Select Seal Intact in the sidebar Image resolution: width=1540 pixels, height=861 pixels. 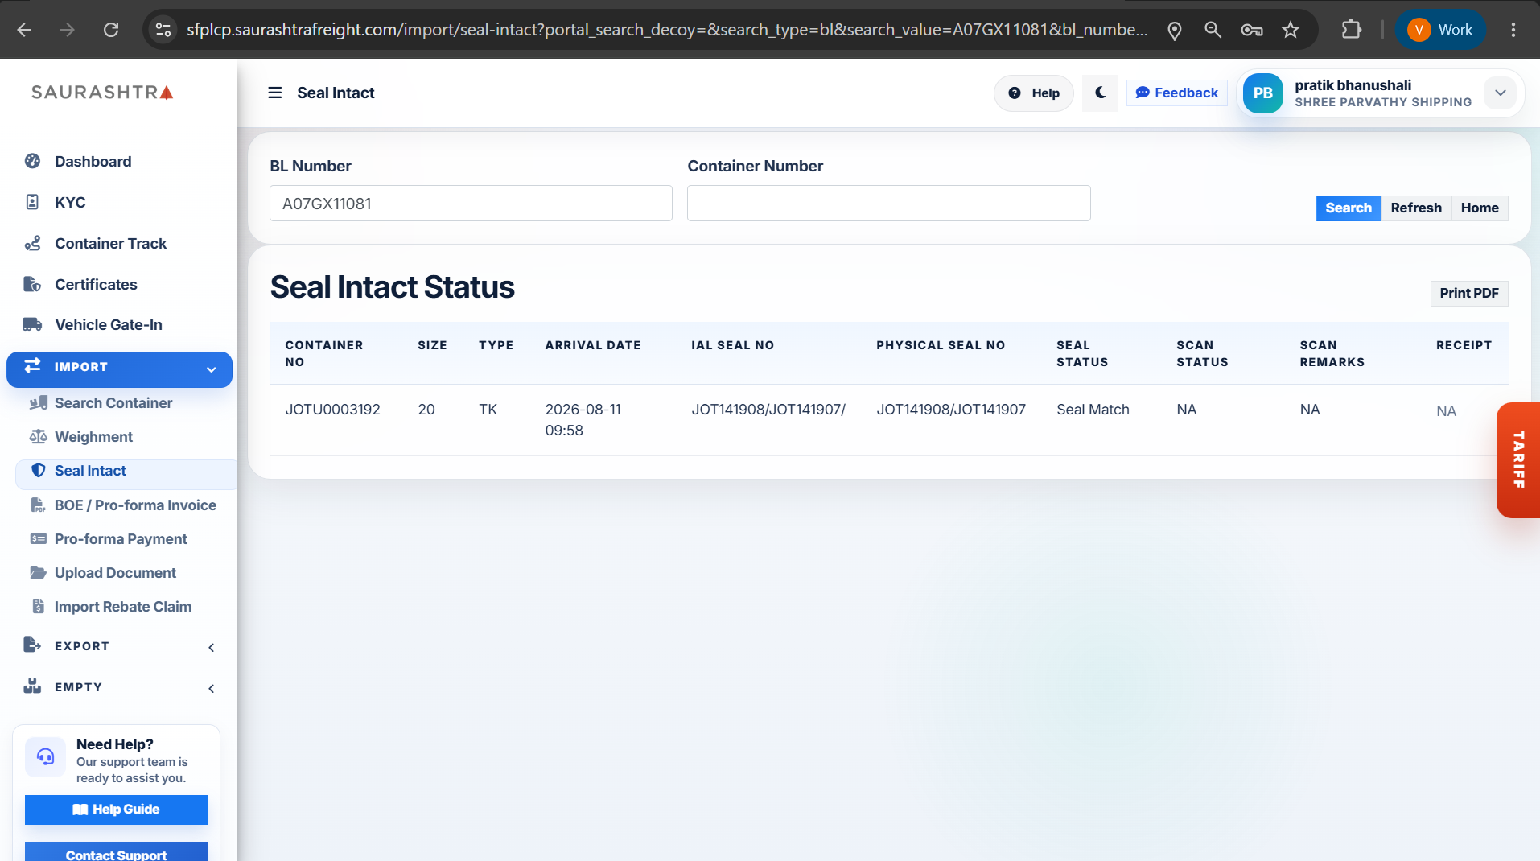click(x=126, y=473)
